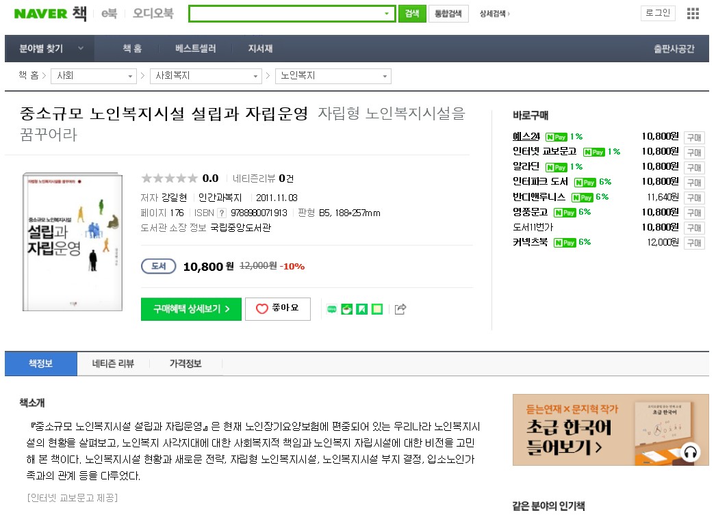
Task: Switch to the 네티즌 리뷰 tab
Action: 113,364
